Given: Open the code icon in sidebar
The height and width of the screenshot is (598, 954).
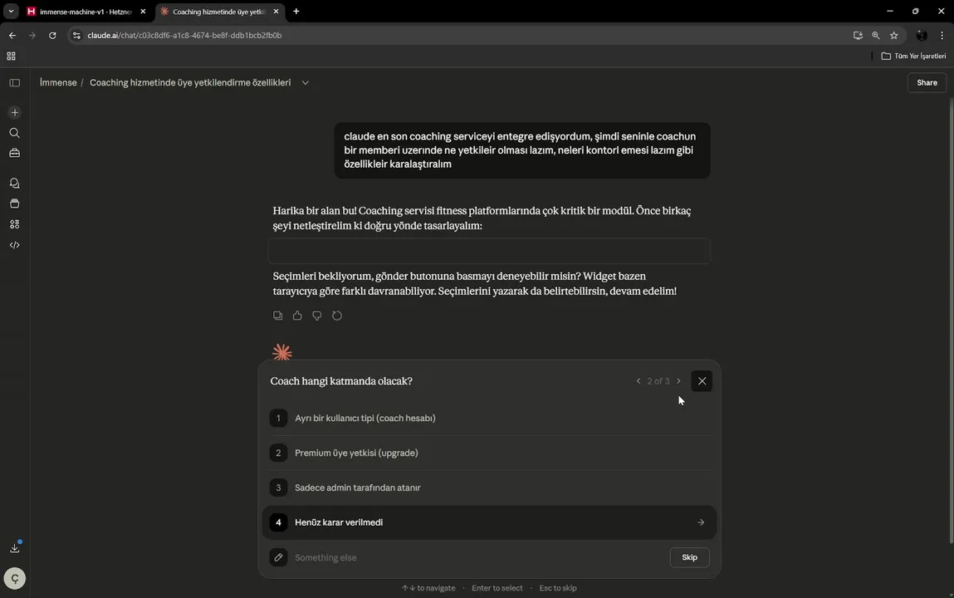Looking at the screenshot, I should (x=14, y=245).
